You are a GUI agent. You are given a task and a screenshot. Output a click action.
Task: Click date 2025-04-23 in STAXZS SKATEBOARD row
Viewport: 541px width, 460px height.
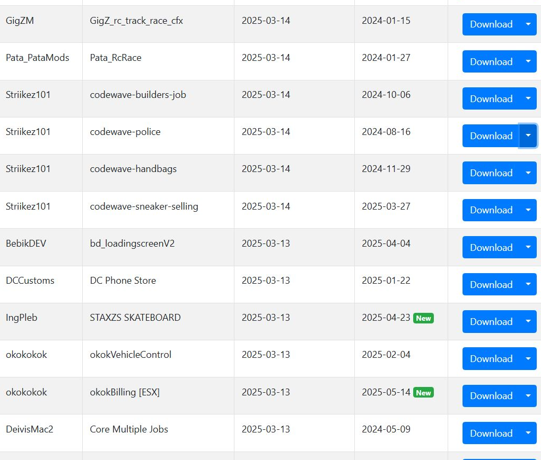coord(386,318)
